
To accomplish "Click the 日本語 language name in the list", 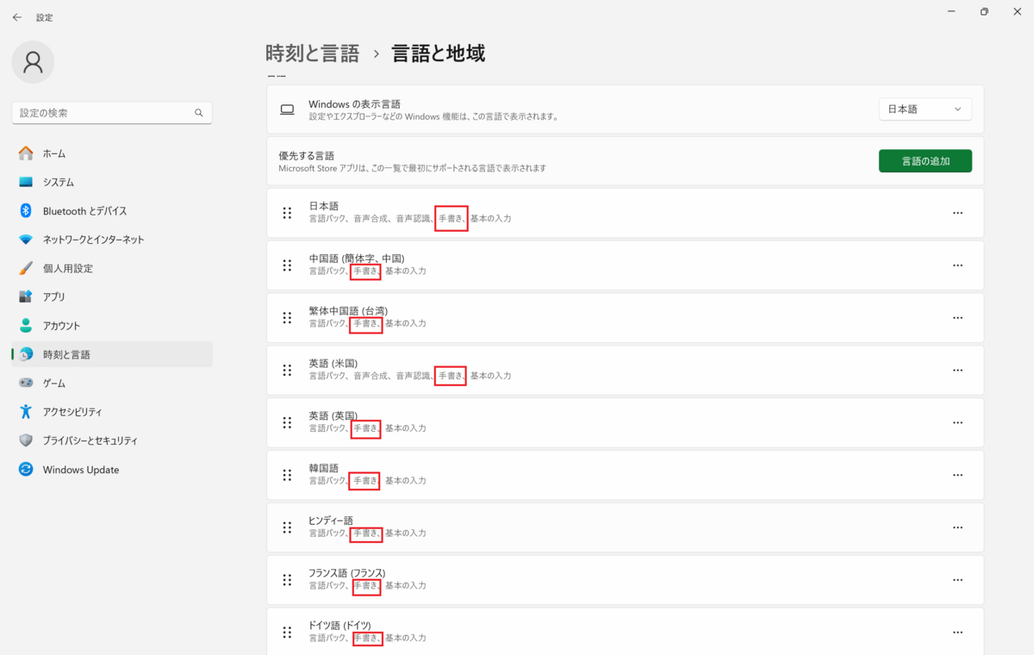I will (x=324, y=206).
